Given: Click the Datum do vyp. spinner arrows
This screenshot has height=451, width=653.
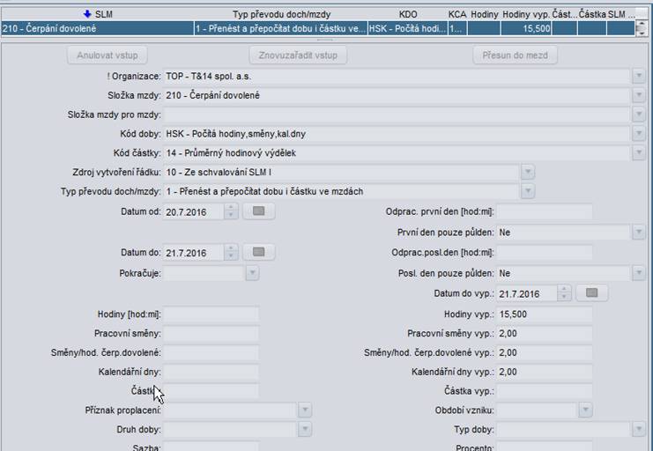Looking at the screenshot, I should pyautogui.click(x=565, y=293).
